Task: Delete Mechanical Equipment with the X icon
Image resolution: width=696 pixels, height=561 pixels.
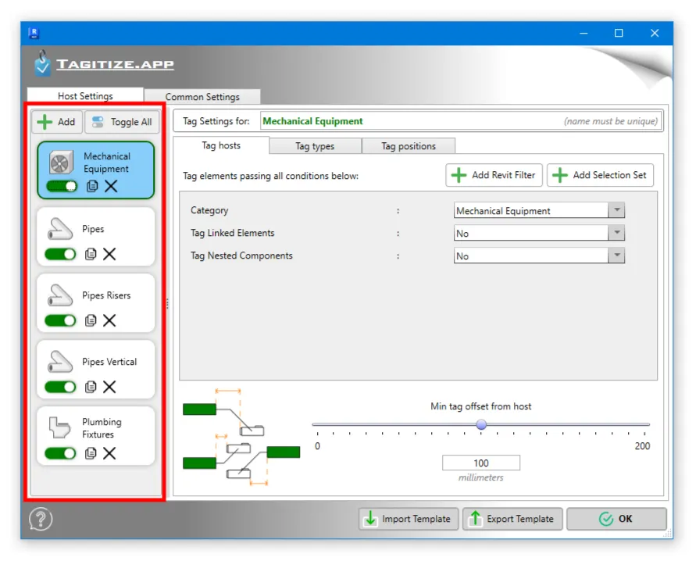Action: [x=111, y=187]
